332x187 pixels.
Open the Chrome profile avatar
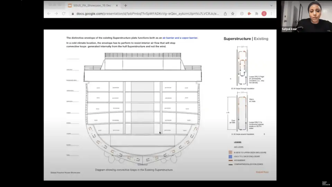264,14
